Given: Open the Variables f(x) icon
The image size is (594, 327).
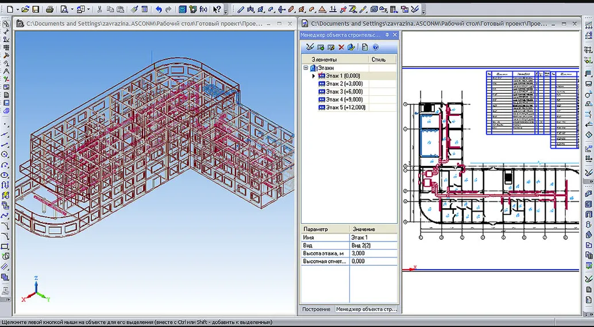Looking at the screenshot, I should (x=203, y=9).
